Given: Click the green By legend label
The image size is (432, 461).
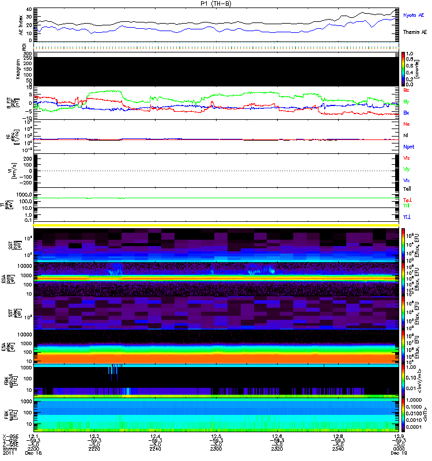Looking at the screenshot, I should (406, 102).
